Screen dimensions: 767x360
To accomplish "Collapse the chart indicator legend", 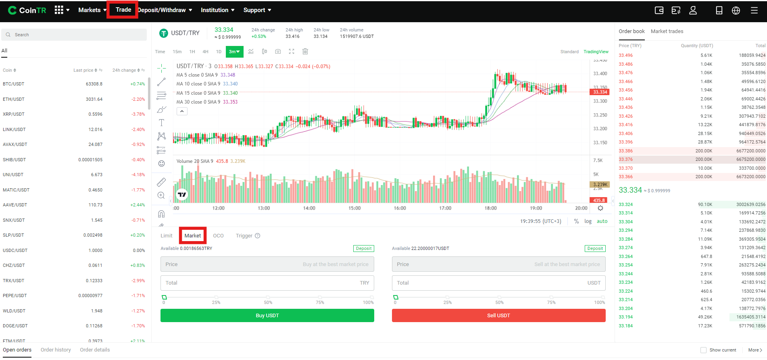I will (182, 111).
